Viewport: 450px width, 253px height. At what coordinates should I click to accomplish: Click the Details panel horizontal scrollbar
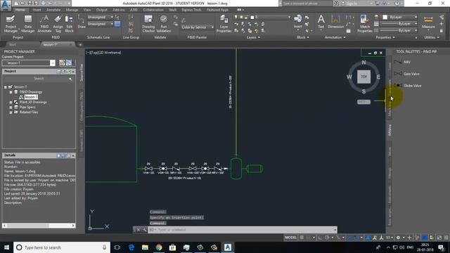39,226
